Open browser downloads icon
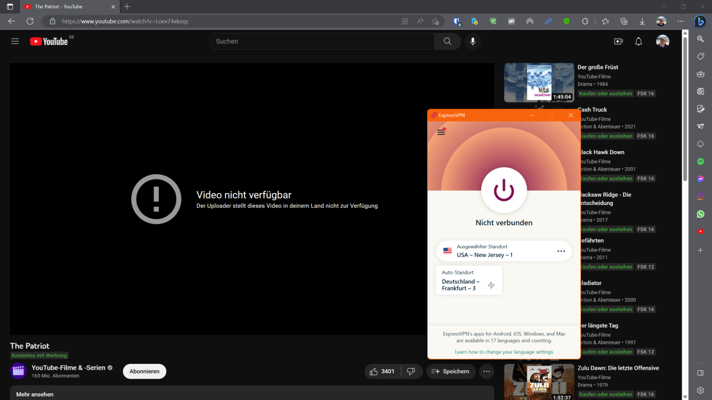Image resolution: width=712 pixels, height=400 pixels. [642, 21]
